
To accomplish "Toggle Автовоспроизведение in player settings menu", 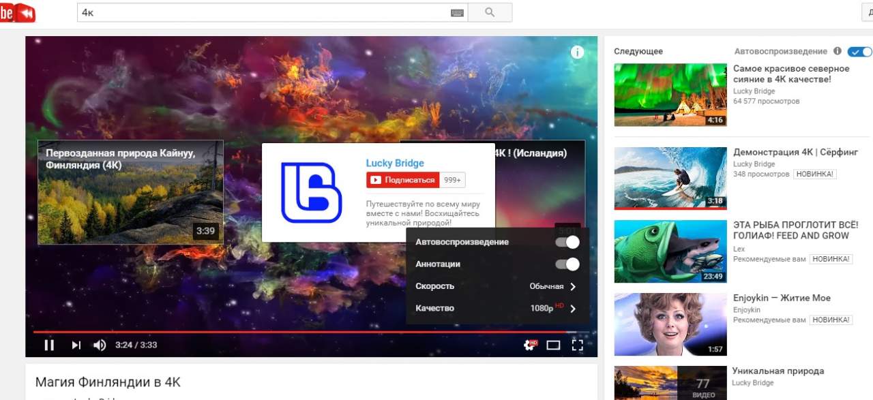I will (567, 242).
